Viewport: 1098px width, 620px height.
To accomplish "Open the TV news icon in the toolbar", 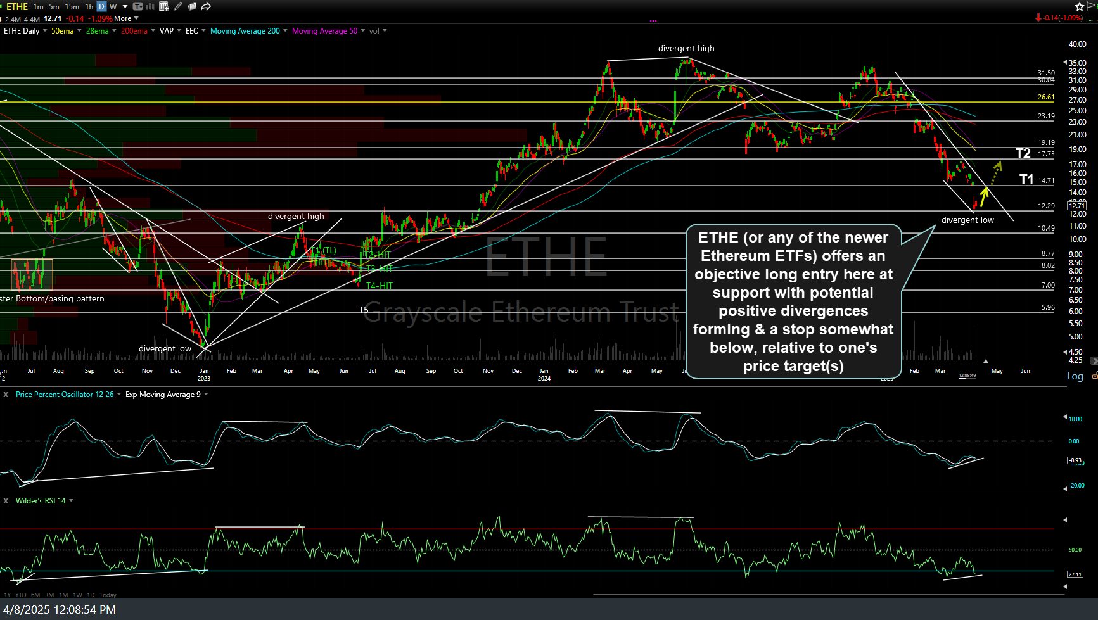I will [138, 6].
